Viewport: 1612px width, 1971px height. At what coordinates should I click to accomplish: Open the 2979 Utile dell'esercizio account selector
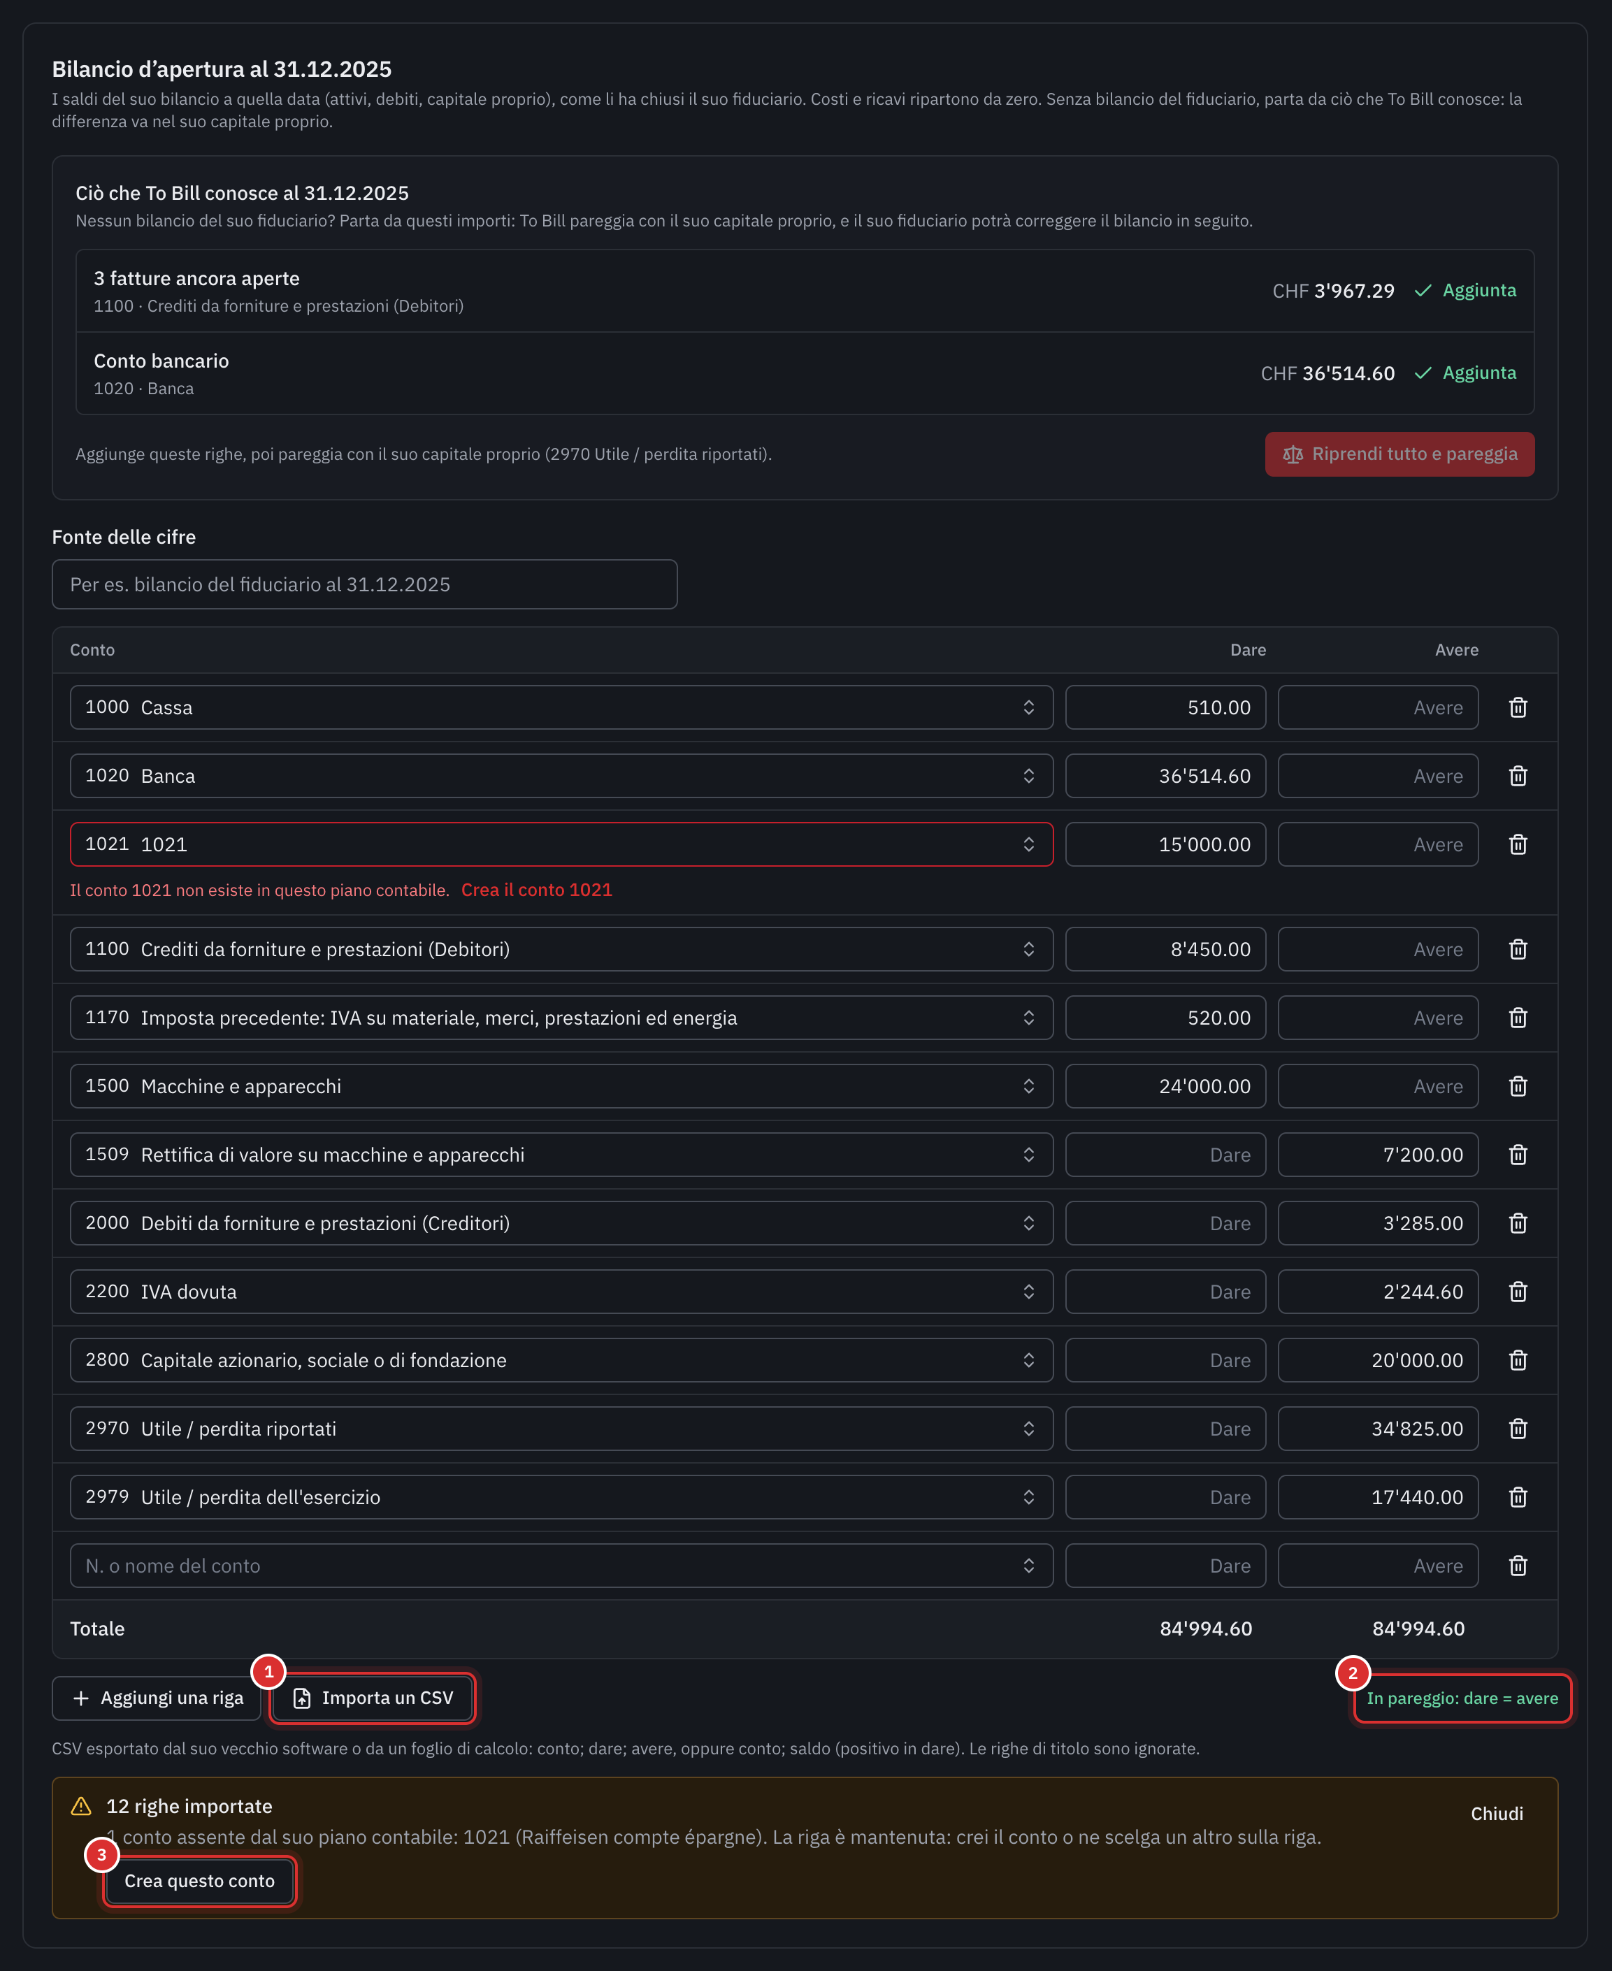[561, 1498]
